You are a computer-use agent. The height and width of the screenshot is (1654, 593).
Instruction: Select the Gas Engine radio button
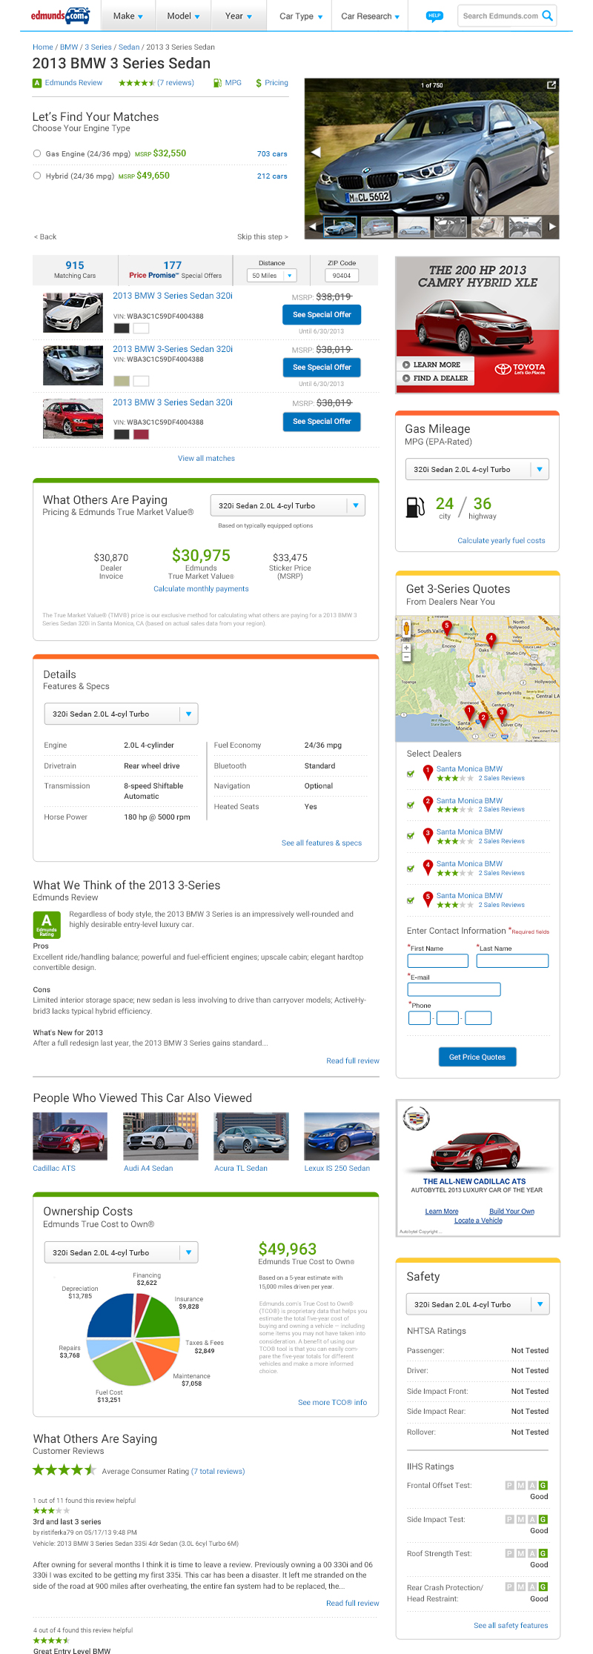click(37, 153)
